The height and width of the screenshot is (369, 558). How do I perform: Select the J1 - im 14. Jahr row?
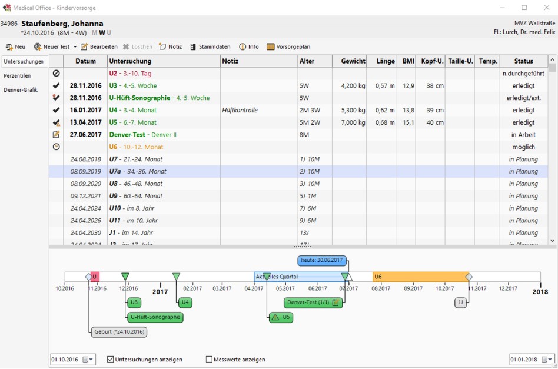click(298, 232)
